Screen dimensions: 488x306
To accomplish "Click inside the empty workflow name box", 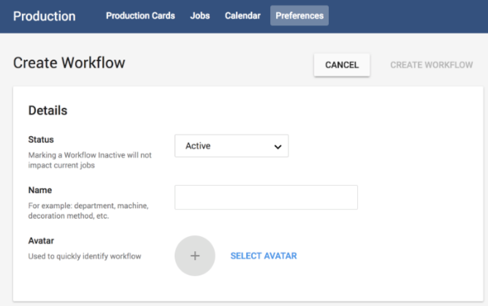I will click(x=266, y=197).
